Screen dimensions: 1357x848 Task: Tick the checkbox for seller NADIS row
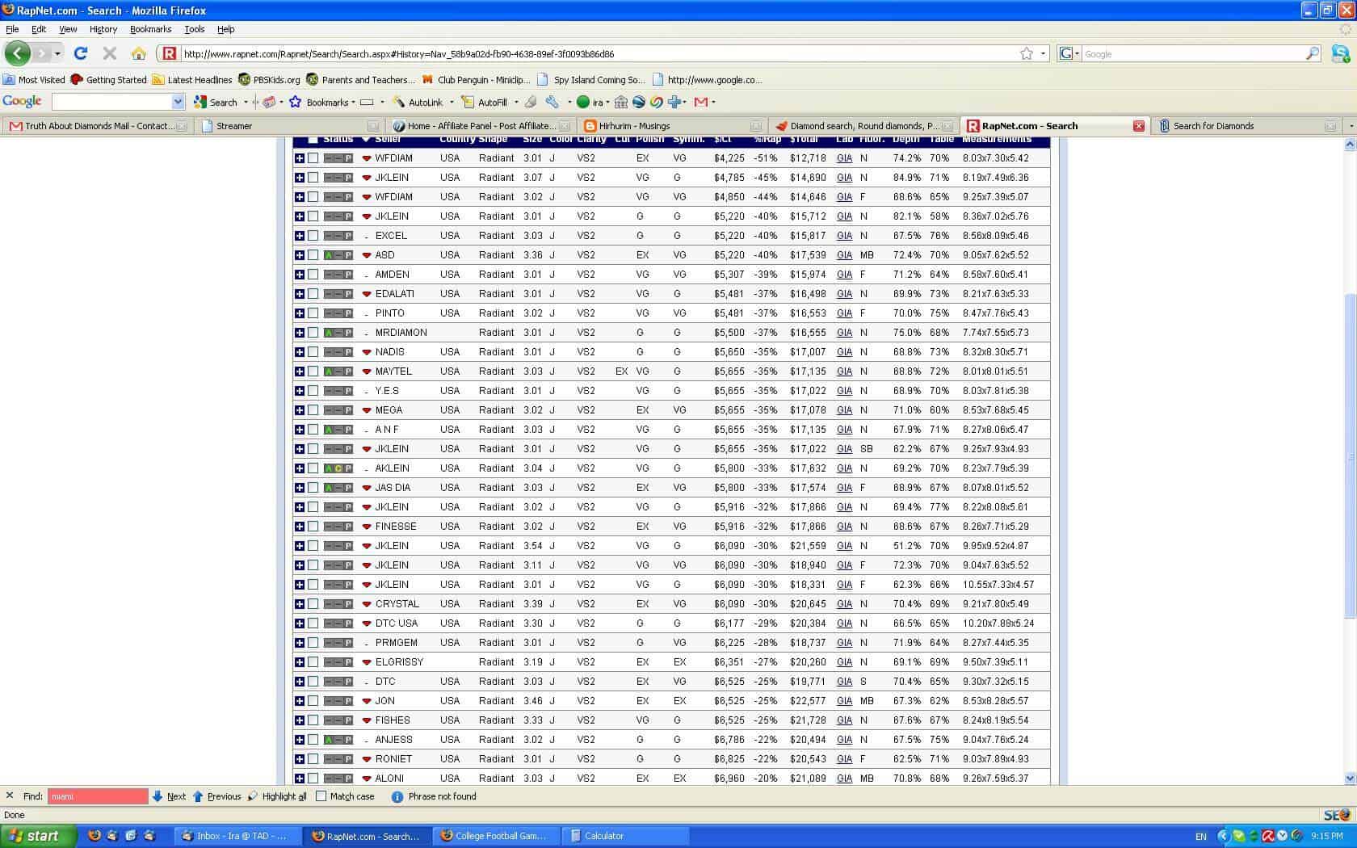tap(313, 352)
